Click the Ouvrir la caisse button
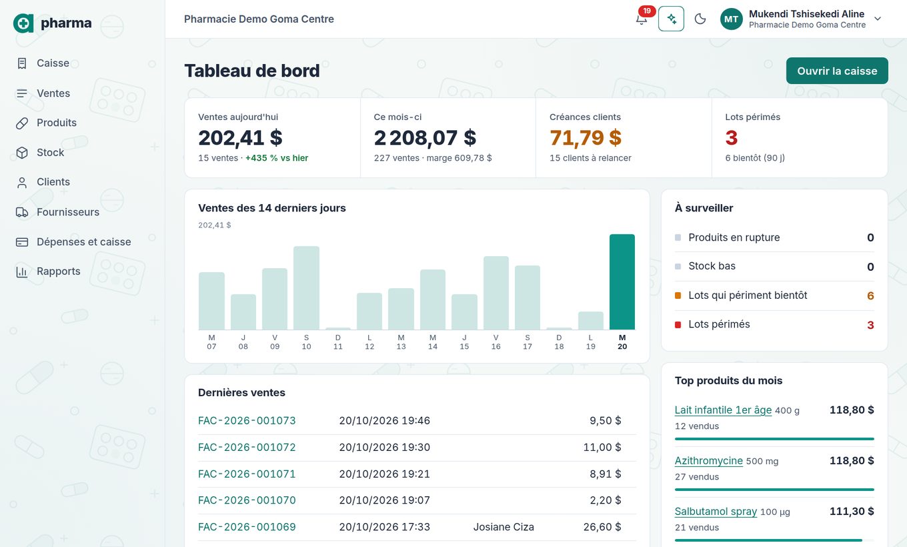The image size is (907, 547). (x=837, y=71)
